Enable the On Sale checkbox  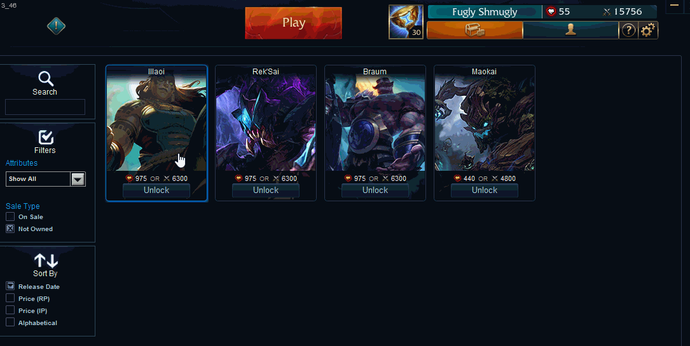point(10,216)
